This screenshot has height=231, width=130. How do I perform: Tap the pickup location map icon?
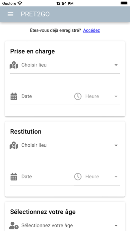[x=14, y=65]
